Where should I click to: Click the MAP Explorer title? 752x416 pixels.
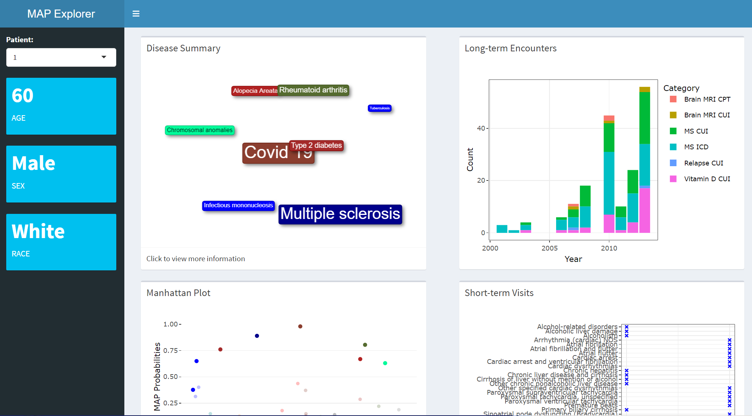click(x=61, y=14)
